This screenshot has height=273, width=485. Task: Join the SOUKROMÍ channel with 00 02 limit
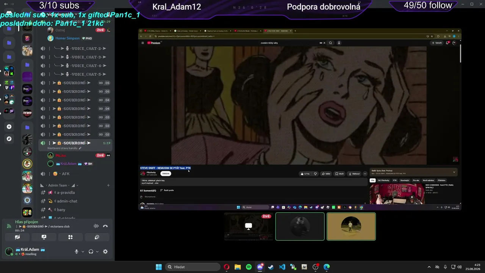76,134
